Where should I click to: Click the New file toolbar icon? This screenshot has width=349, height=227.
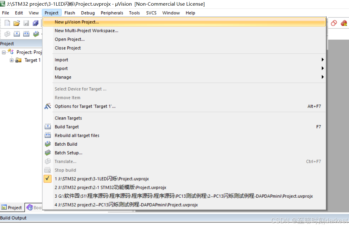coord(7,23)
